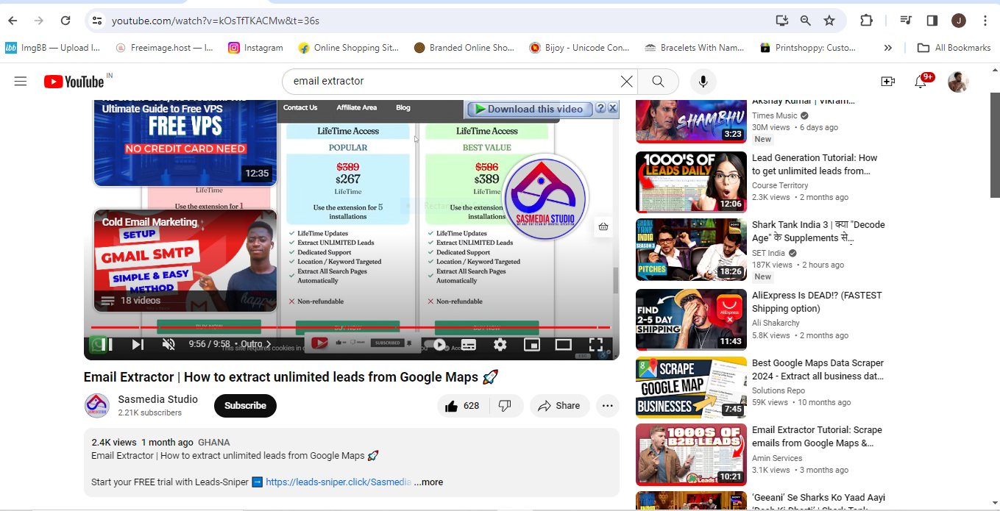Toggle the browser side panel
Viewport: 1000px width, 511px height.
pyautogui.click(x=932, y=21)
